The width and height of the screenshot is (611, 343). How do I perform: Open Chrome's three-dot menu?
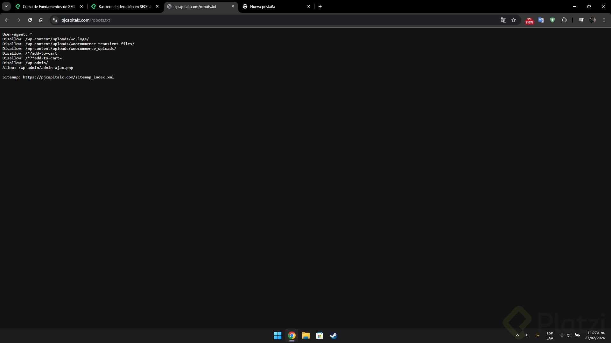(x=604, y=20)
